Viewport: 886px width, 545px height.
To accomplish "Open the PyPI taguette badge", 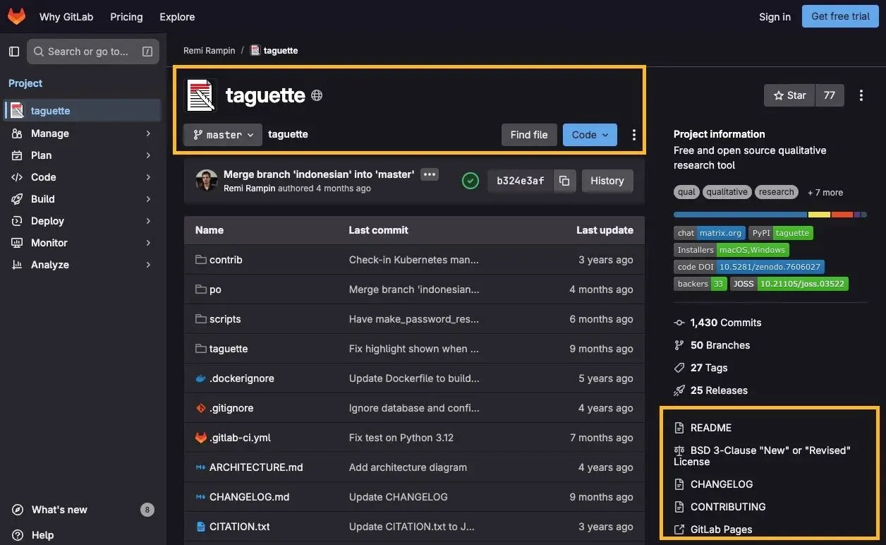I will 781,232.
